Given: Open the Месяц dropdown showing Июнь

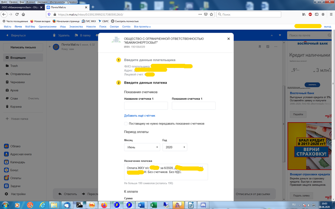Looking at the screenshot, I should point(142,147).
